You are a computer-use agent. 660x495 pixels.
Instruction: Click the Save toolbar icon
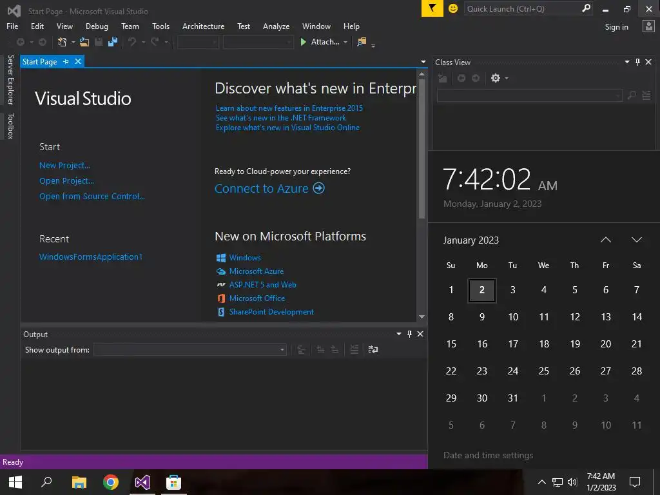click(x=99, y=42)
